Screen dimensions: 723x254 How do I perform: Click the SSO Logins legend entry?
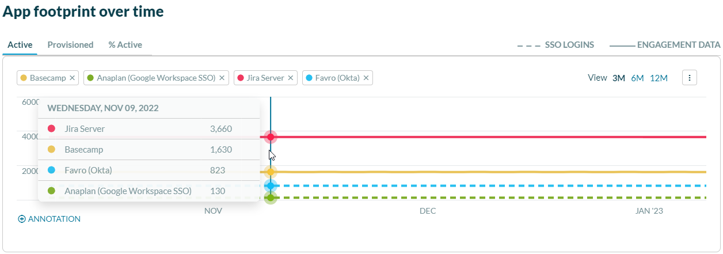tap(556, 45)
